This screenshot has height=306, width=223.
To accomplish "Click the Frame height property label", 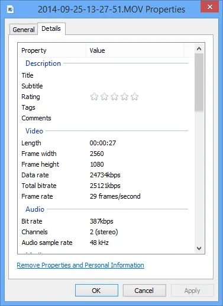I will (40, 164).
